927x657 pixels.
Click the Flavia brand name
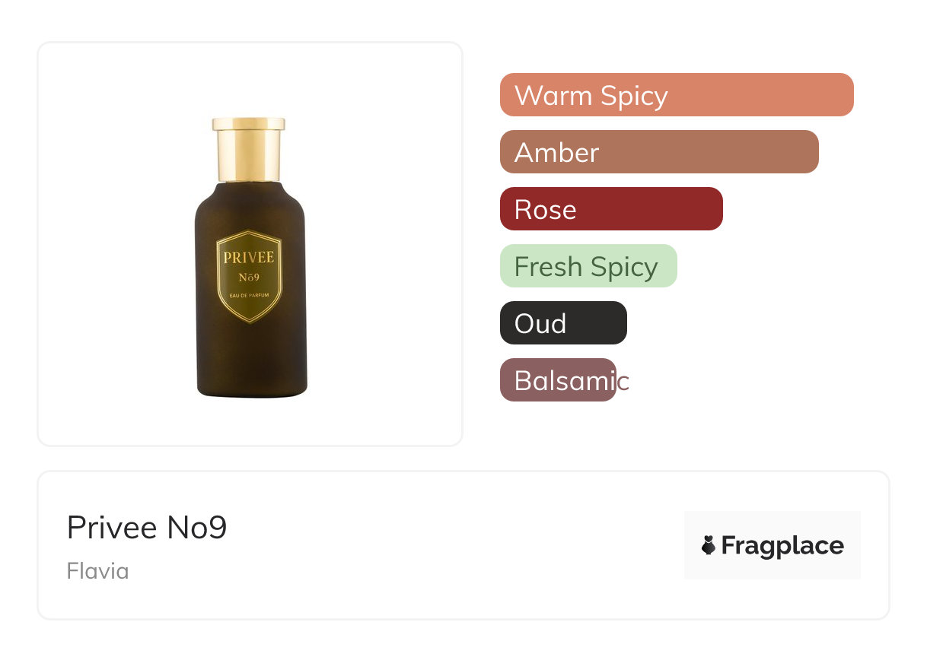click(97, 571)
